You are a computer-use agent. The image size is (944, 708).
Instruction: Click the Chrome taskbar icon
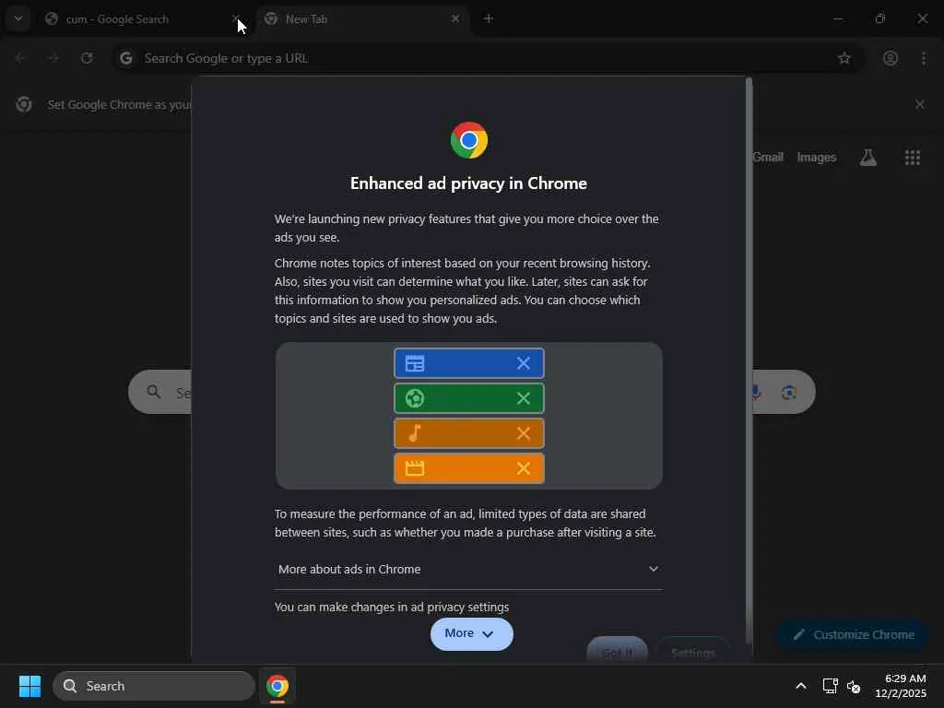277,686
